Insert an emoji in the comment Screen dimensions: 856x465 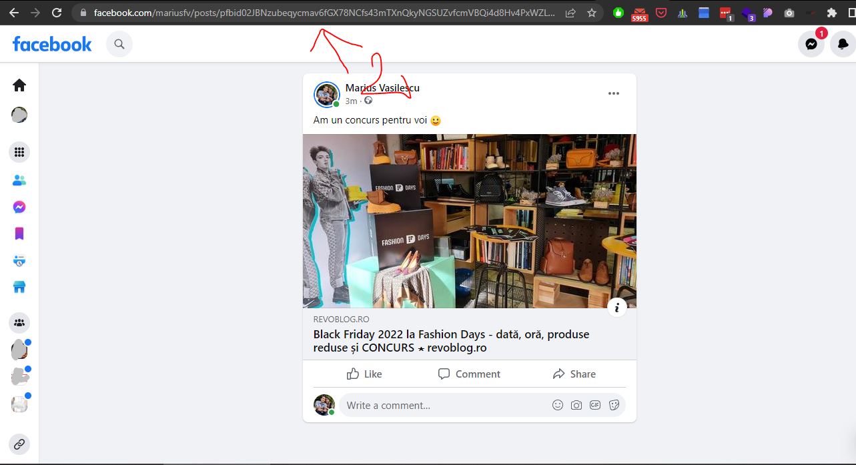click(558, 405)
